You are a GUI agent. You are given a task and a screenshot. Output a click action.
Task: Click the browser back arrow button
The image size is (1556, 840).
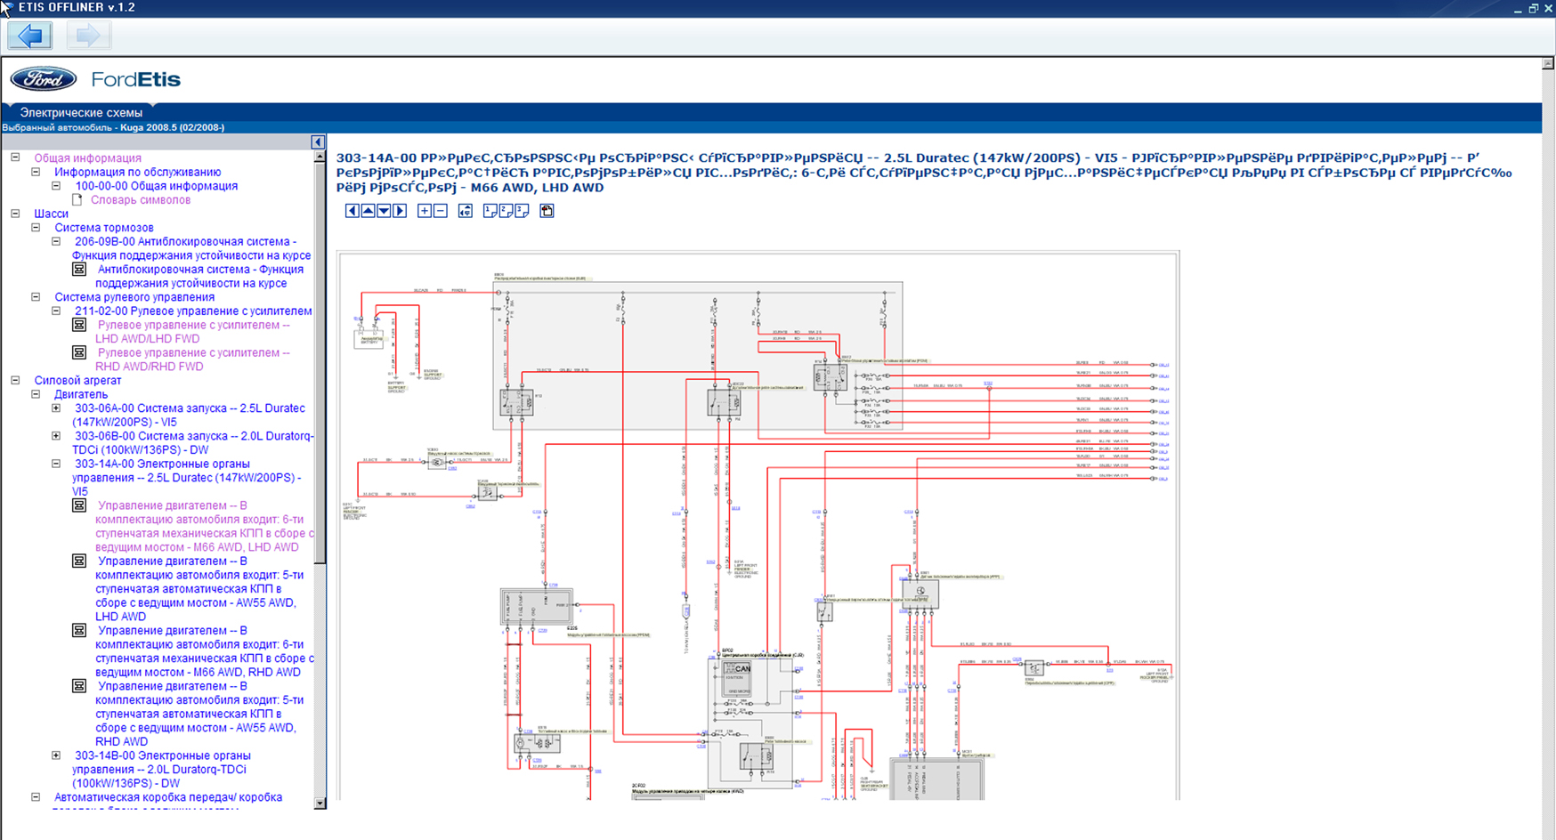(x=29, y=36)
